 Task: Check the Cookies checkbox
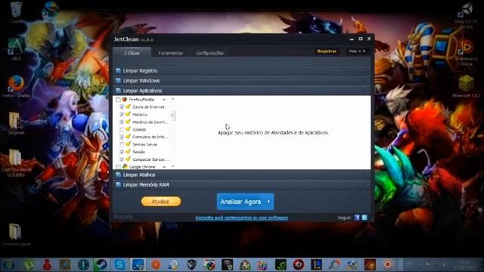122,129
